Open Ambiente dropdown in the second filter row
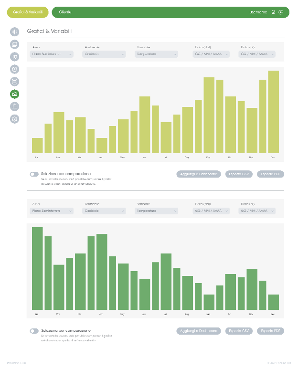Screen dimensions: 298x369 pyautogui.click(x=104, y=211)
